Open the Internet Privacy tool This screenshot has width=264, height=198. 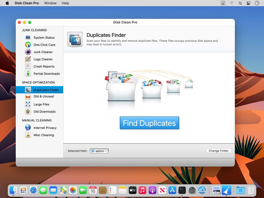(45, 128)
